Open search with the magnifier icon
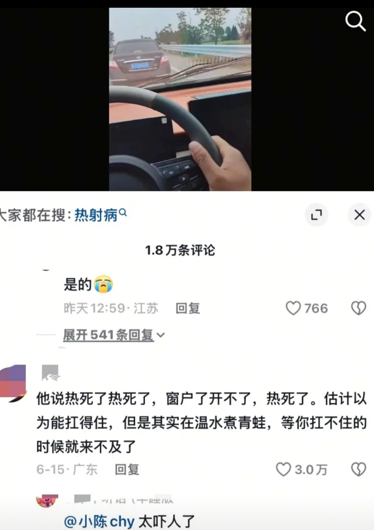 point(356,21)
